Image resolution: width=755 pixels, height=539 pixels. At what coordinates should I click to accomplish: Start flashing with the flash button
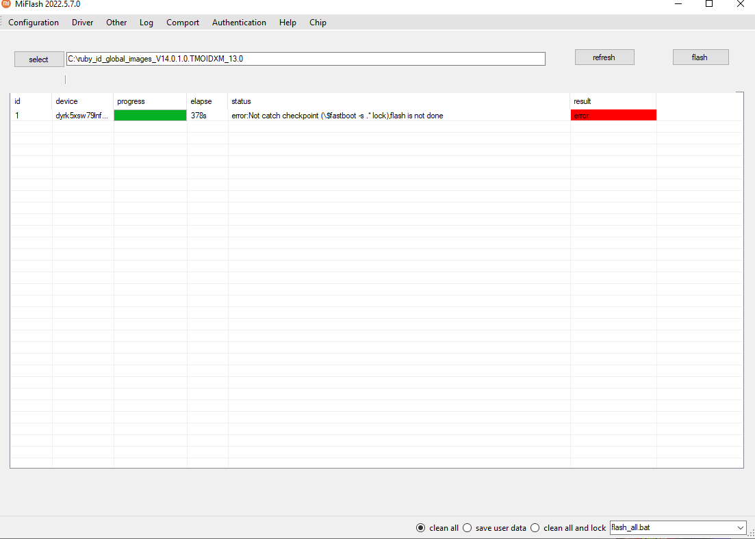click(700, 57)
